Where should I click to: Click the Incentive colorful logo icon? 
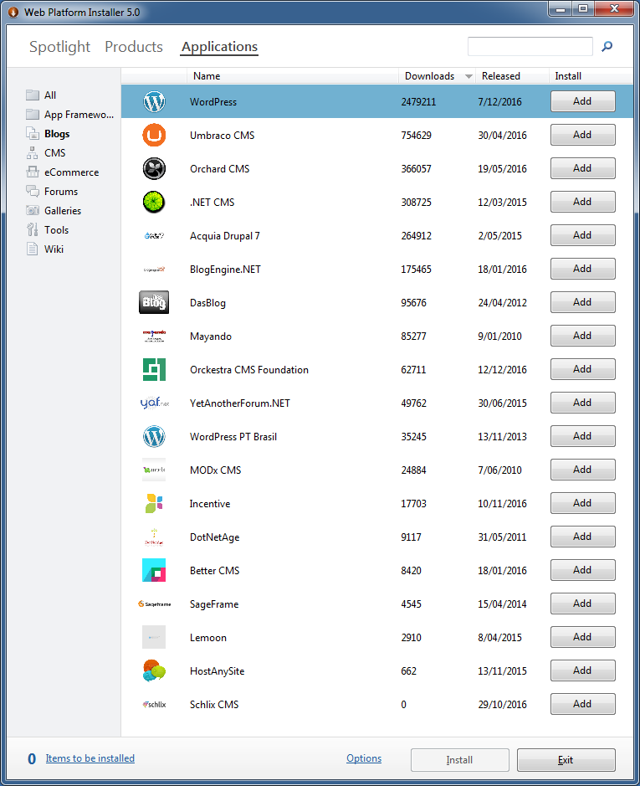coord(154,503)
